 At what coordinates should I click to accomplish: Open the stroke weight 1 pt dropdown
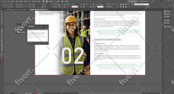79,4
